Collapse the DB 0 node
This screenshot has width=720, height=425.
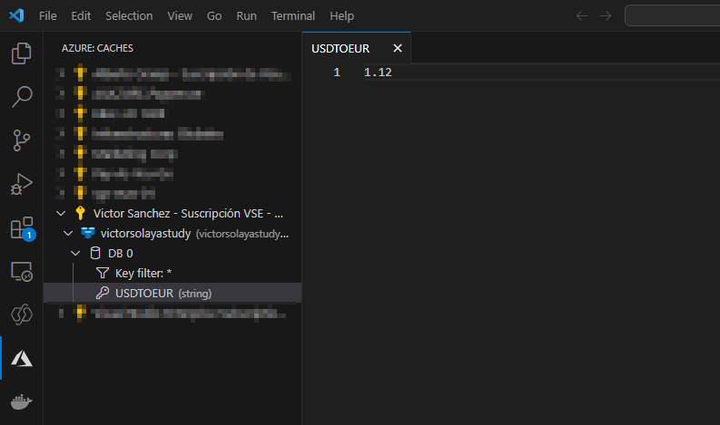pyautogui.click(x=75, y=253)
